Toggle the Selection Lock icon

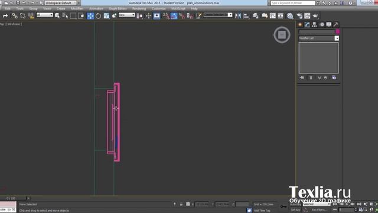pyautogui.click(x=181, y=204)
